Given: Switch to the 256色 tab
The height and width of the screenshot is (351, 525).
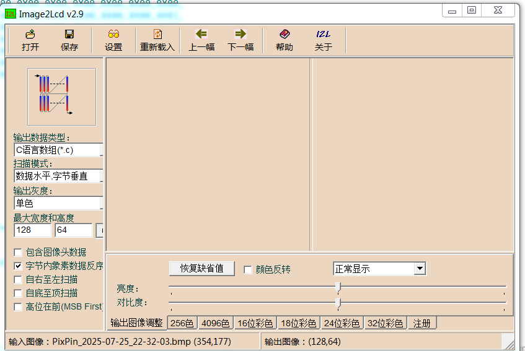Looking at the screenshot, I should click(x=182, y=323).
